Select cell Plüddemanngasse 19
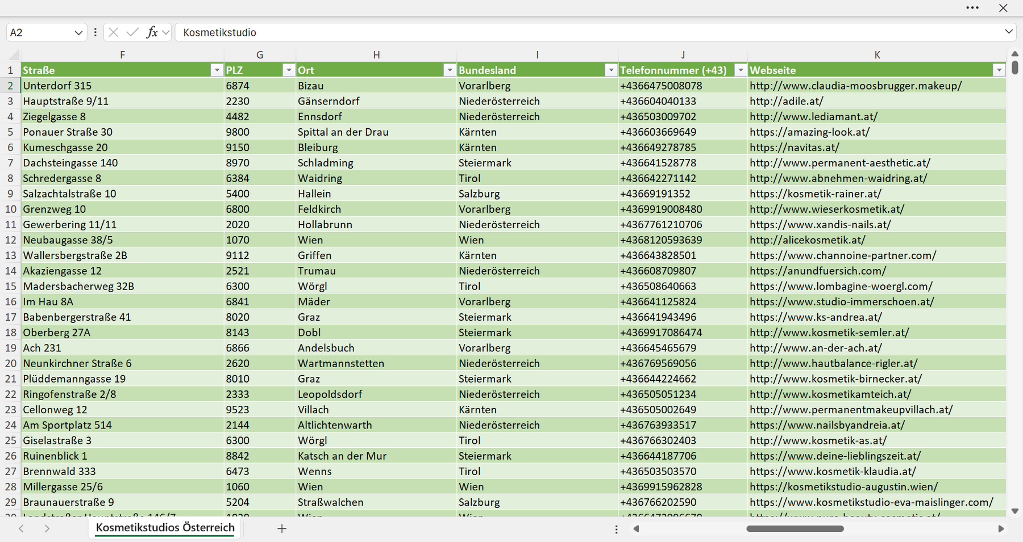 pos(122,379)
